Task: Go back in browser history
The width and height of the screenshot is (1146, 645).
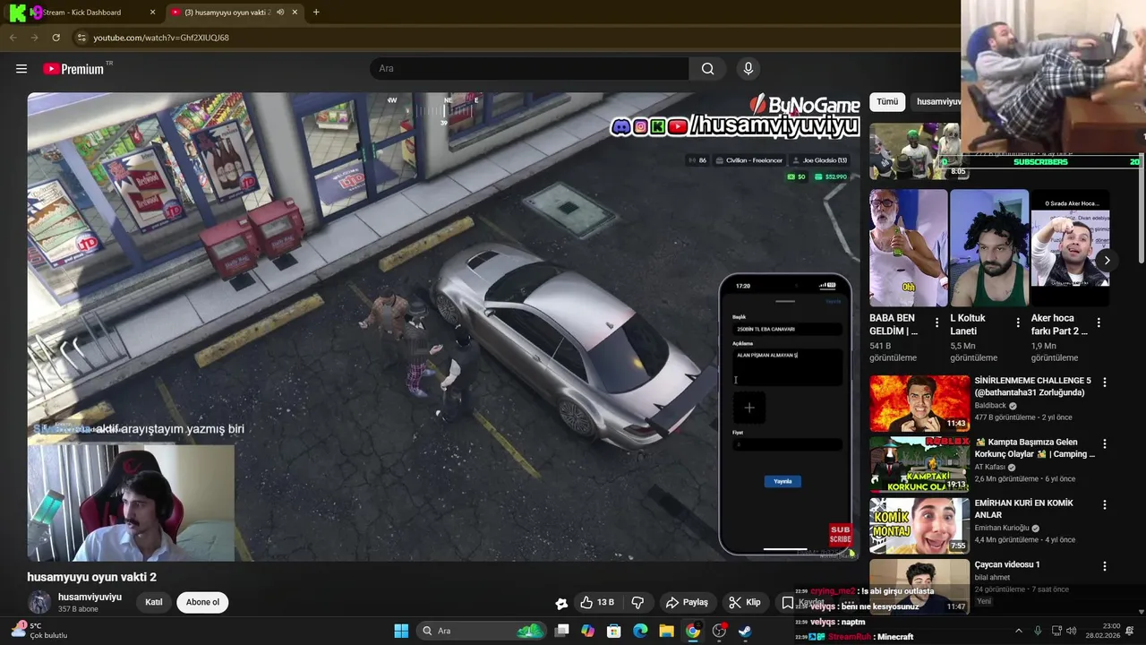Action: tap(13, 38)
